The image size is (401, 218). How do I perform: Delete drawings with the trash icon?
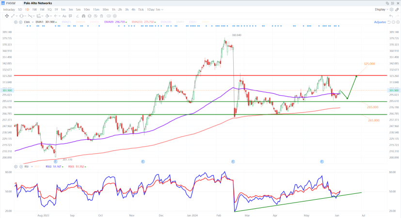pyautogui.click(x=101, y=16)
